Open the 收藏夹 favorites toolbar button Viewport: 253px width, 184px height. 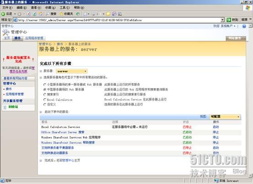66,14
